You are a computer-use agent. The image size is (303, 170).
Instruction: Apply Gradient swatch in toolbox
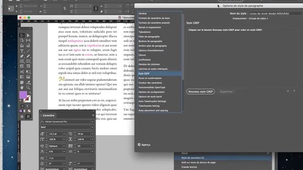click(x=25, y=111)
